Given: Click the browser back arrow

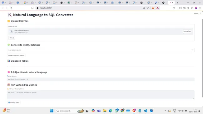Looking at the screenshot, I should pyautogui.click(x=3, y=8).
